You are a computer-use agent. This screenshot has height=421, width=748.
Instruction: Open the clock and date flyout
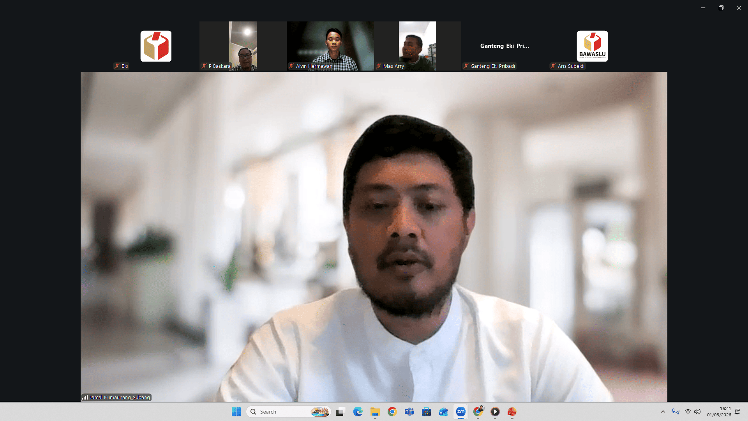coord(719,412)
